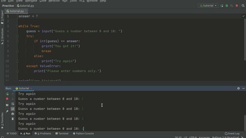Toggle fold marker at Please enter numbers line
The height and width of the screenshot is (138, 246).
click(17, 71)
